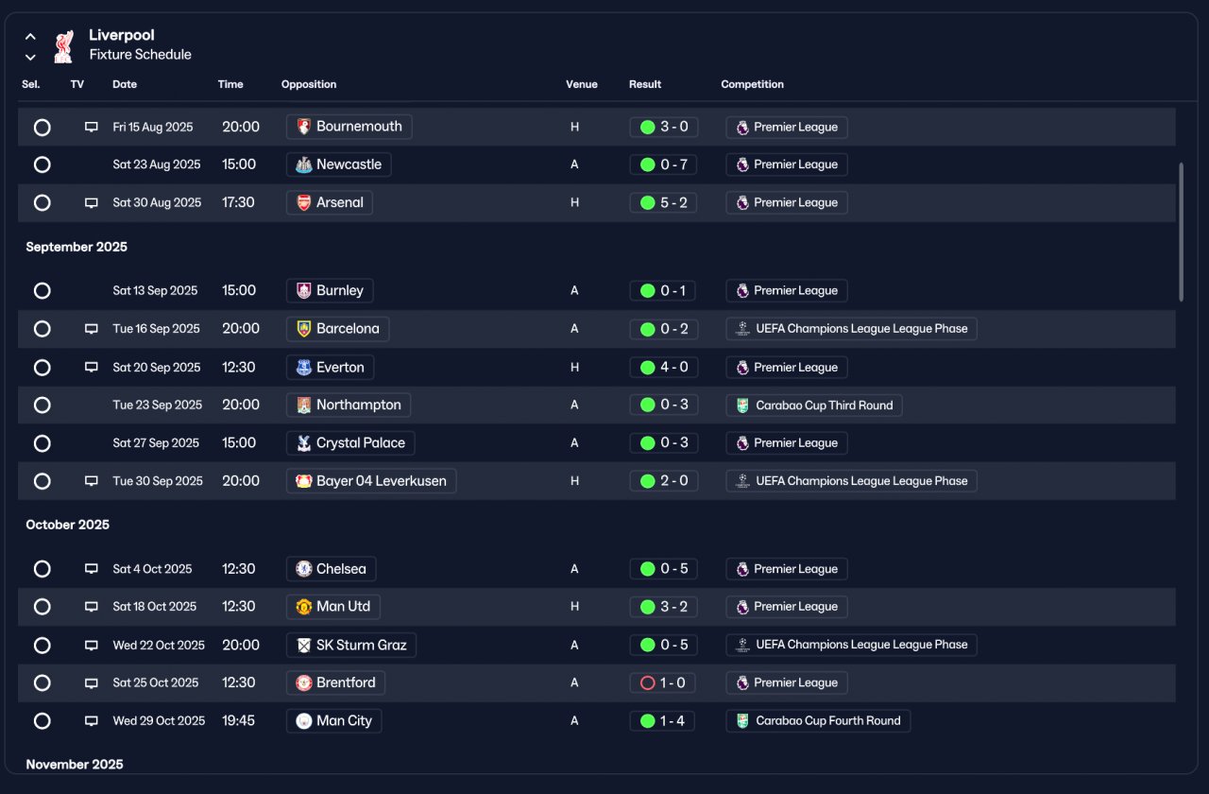
Task: Click the down chevron next to the Liverpool crest
Action: pos(30,57)
